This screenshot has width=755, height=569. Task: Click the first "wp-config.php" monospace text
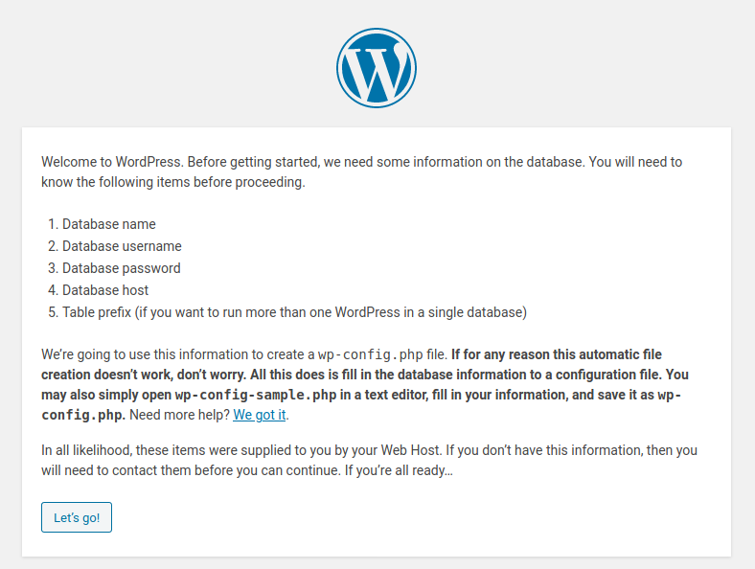(x=370, y=354)
